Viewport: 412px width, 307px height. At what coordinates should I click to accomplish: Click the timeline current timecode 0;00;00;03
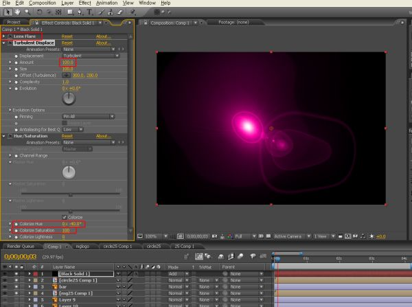point(20,257)
